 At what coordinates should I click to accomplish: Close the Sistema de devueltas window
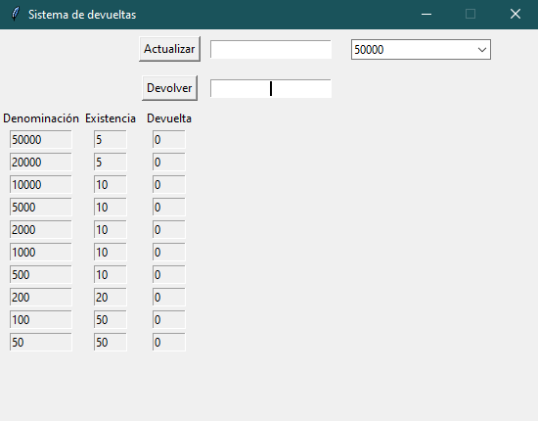(516, 14)
